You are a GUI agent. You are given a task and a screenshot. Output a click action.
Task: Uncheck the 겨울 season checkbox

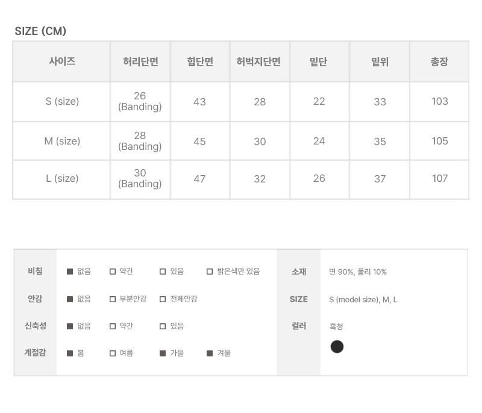pos(210,353)
